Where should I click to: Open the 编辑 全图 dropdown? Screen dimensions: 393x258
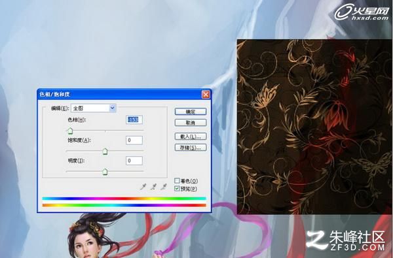pyautogui.click(x=94, y=108)
